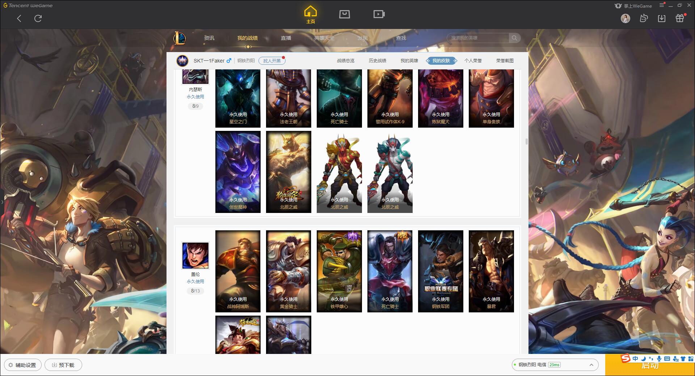The height and width of the screenshot is (376, 695).
Task: Open the 直播 tab
Action: (x=286, y=38)
